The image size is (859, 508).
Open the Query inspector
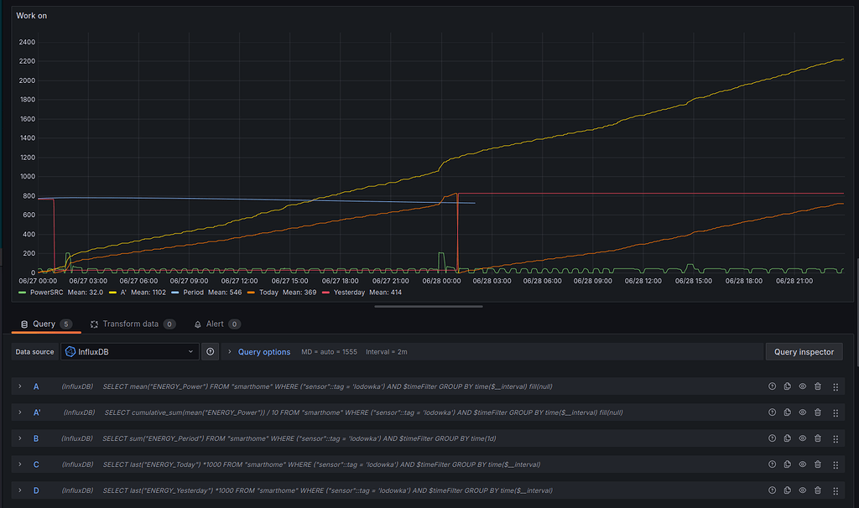click(803, 351)
